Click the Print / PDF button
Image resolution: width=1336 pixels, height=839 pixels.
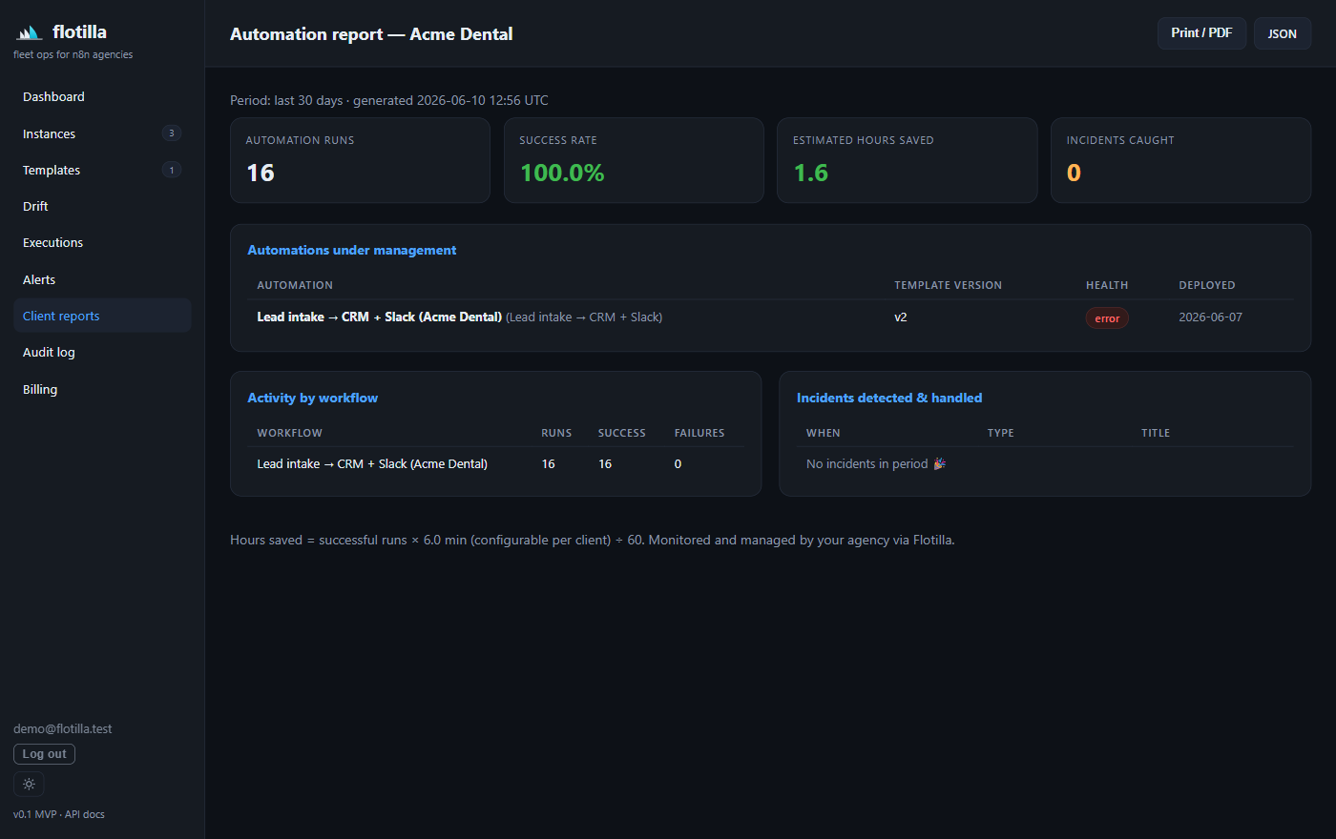pos(1201,33)
